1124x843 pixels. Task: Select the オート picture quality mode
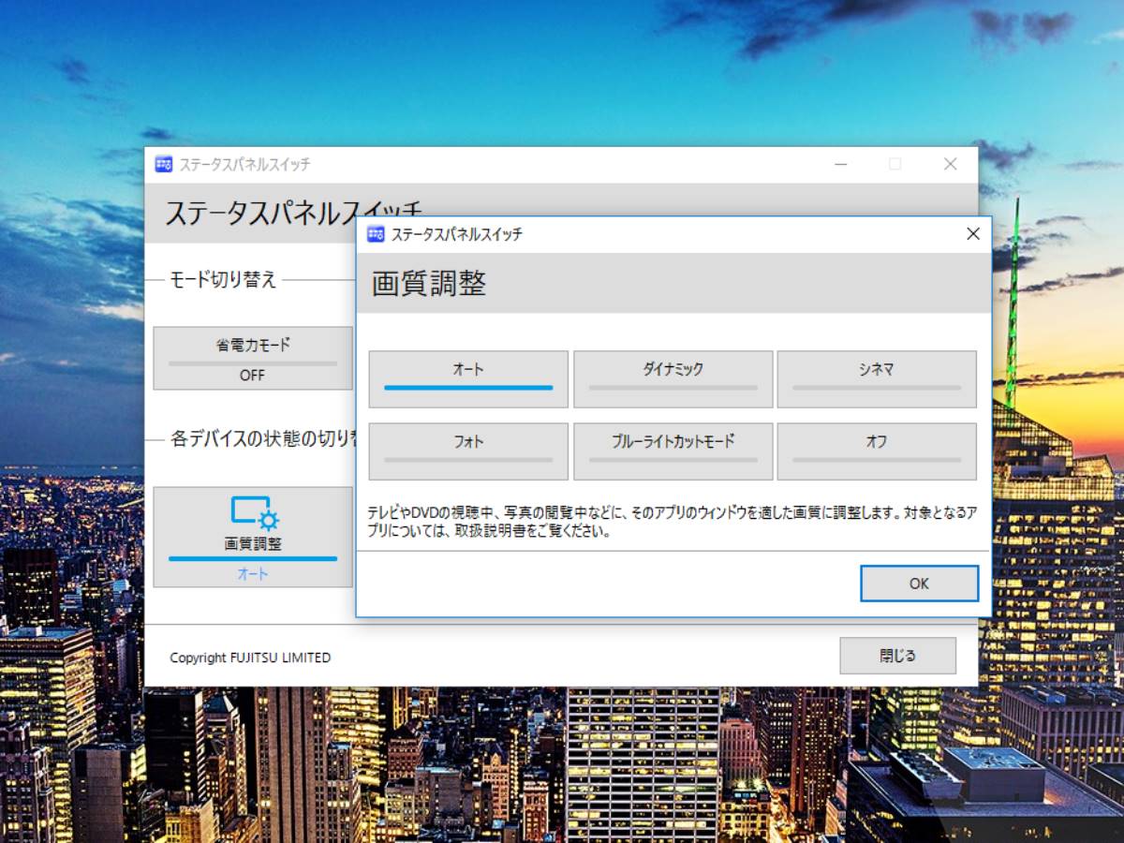(468, 378)
